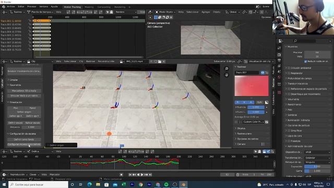This screenshot has height=188, width=334.
Task: Open the Dispositivo de visualización sRGB dropdown
Action: click(x=317, y=152)
